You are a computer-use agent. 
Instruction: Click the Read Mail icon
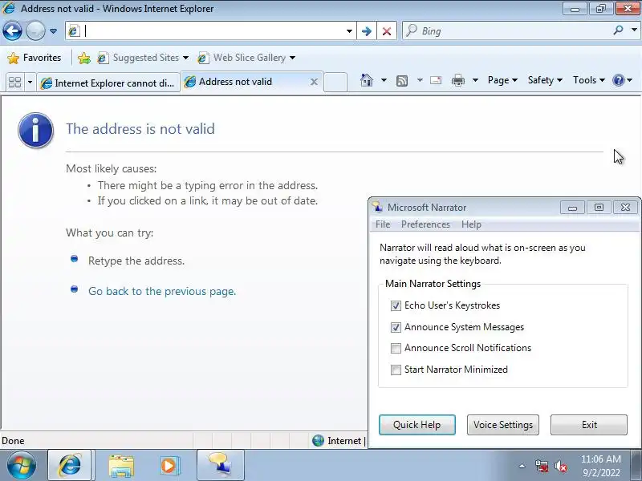click(436, 80)
